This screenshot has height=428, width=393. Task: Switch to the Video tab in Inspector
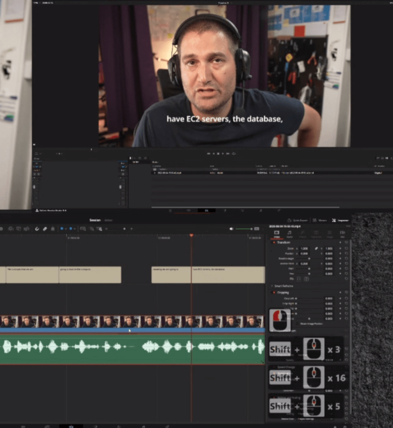(277, 234)
